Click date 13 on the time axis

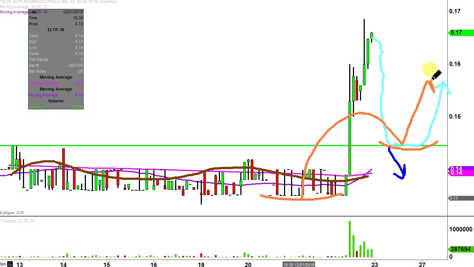(x=19, y=264)
